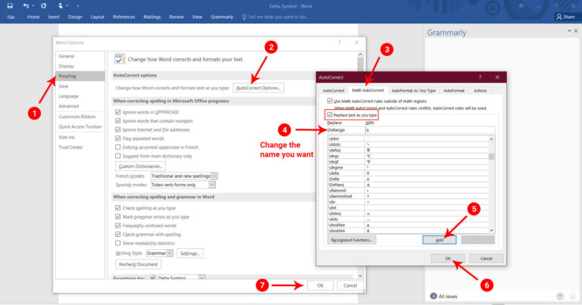Viewport: 582px width, 305px height.
Task: Enable Show readability statistics
Action: pos(117,243)
